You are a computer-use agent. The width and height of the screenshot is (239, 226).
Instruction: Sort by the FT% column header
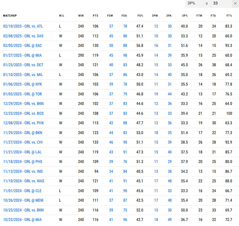coord(229,16)
